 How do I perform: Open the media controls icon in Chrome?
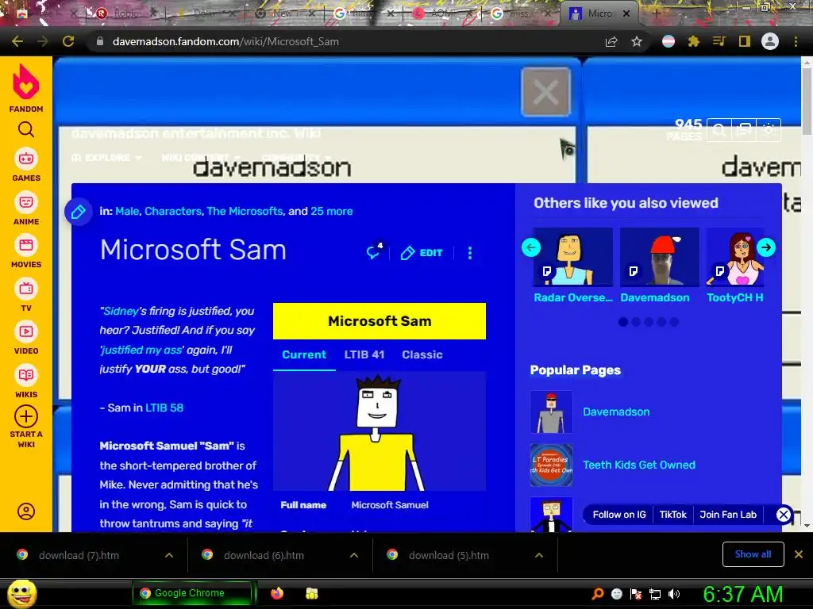tap(719, 41)
